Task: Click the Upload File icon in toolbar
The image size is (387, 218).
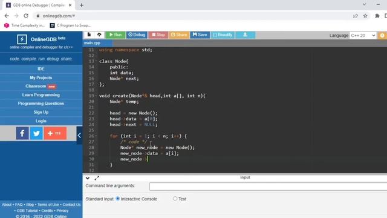Action: (99, 35)
